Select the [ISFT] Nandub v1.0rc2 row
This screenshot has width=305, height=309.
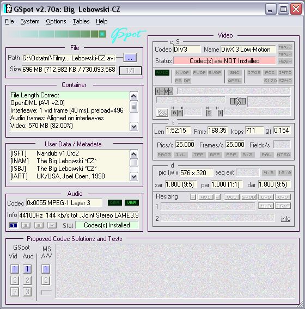pyautogui.click(x=70, y=153)
